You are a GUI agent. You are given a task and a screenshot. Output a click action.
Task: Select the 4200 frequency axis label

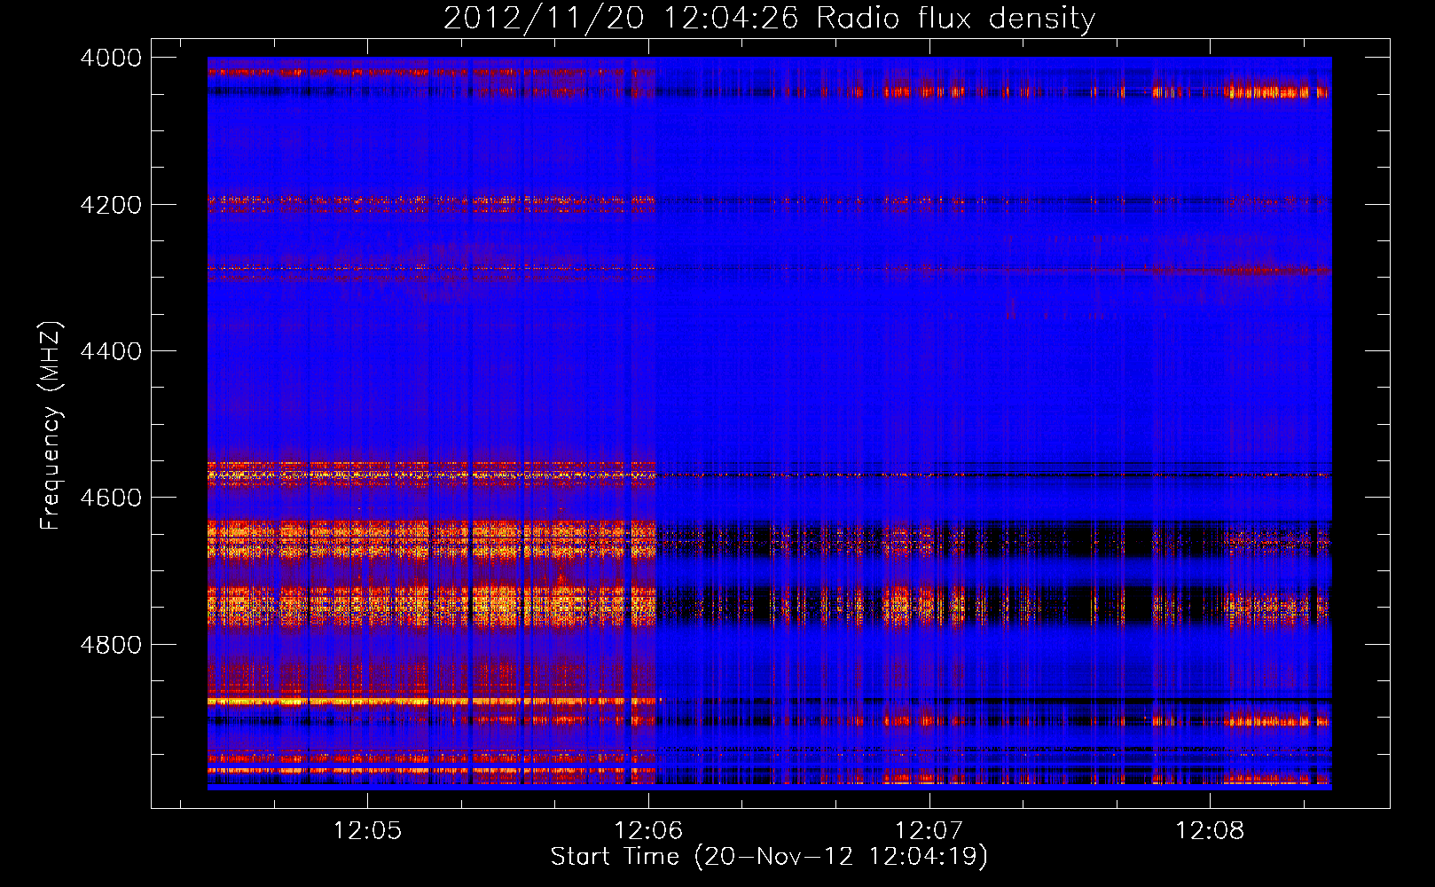(111, 205)
